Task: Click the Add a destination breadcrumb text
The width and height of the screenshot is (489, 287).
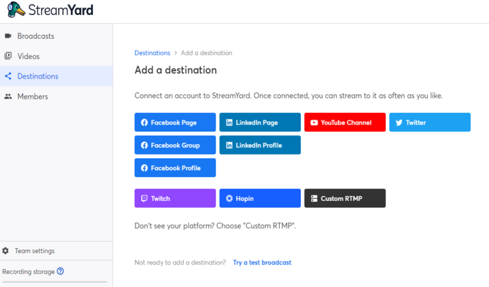Action: pos(207,53)
